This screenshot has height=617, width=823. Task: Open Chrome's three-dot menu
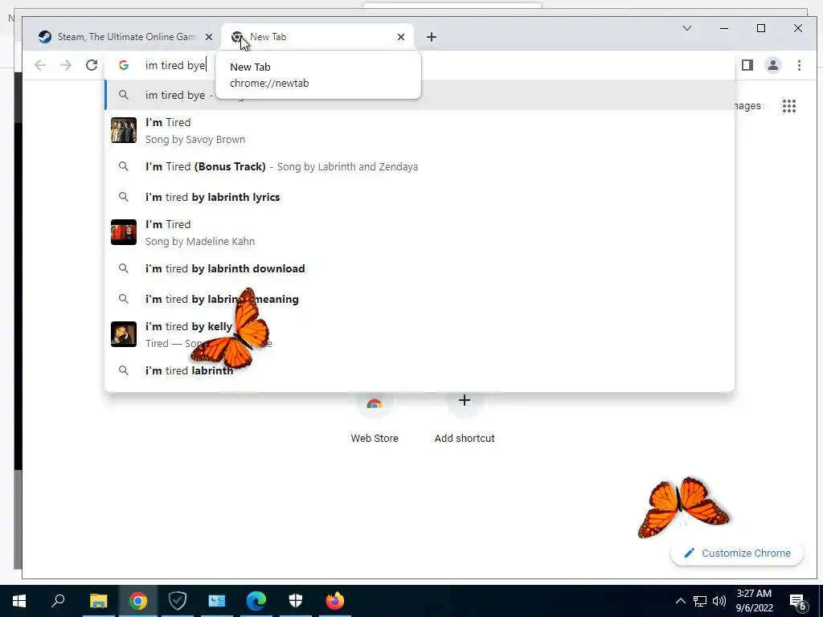[x=799, y=65]
